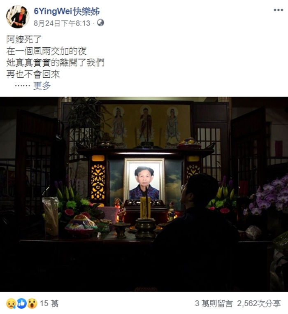
Task: Expand the post text with 更多
Action: [x=42, y=86]
